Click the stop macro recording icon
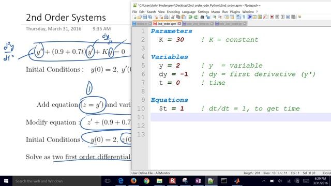Screen dimensions: 331x186 [277, 17]
